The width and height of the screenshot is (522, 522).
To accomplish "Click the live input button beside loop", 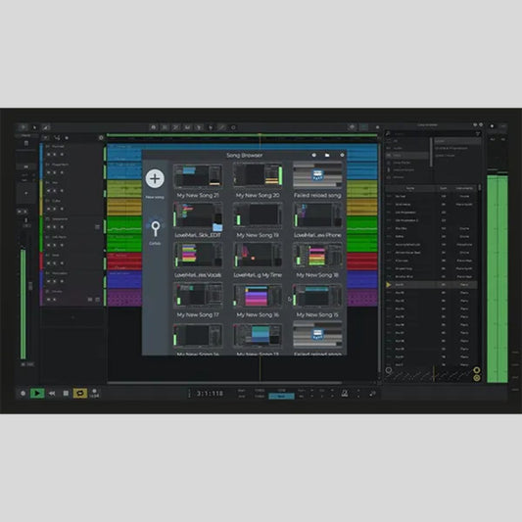I will [x=95, y=393].
